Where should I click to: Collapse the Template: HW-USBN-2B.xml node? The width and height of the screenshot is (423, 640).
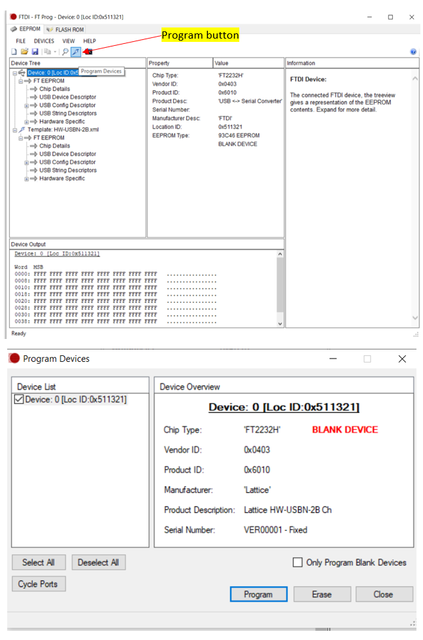[14, 130]
